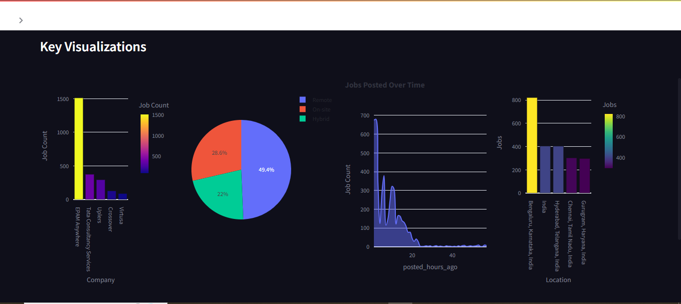
Task: Expand the sidebar with the chevron arrow
Action: [21, 20]
